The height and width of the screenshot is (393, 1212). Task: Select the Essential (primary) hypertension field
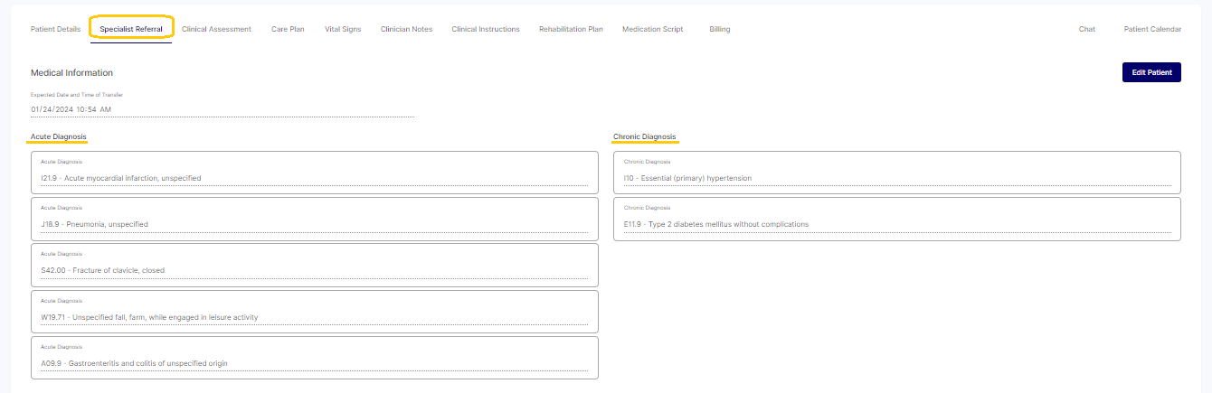point(896,178)
